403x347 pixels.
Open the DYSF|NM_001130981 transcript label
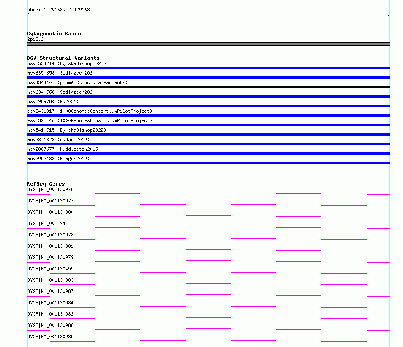point(50,246)
